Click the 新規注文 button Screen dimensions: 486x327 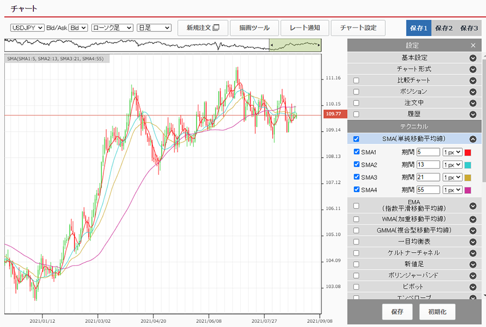point(203,28)
